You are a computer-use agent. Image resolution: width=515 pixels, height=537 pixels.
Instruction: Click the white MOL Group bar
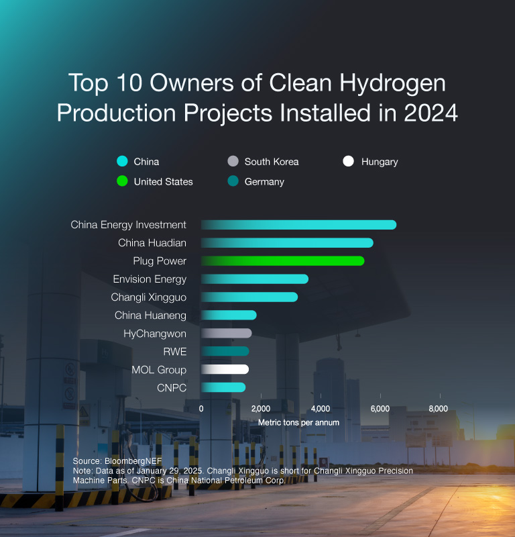pos(225,369)
